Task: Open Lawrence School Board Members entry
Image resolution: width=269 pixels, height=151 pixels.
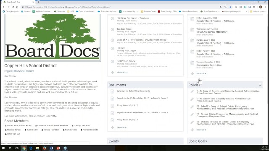Action: click(x=52, y=126)
